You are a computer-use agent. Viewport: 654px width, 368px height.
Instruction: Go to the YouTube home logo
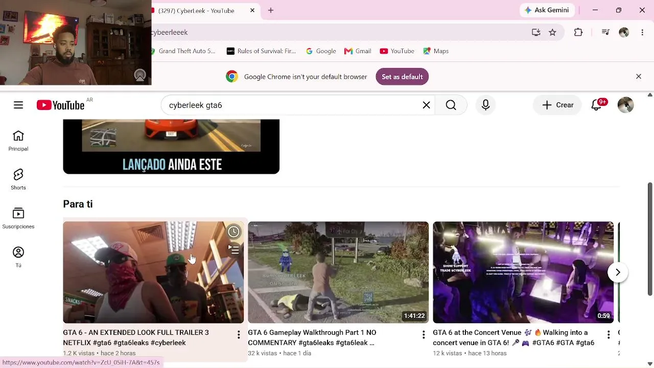tap(60, 105)
